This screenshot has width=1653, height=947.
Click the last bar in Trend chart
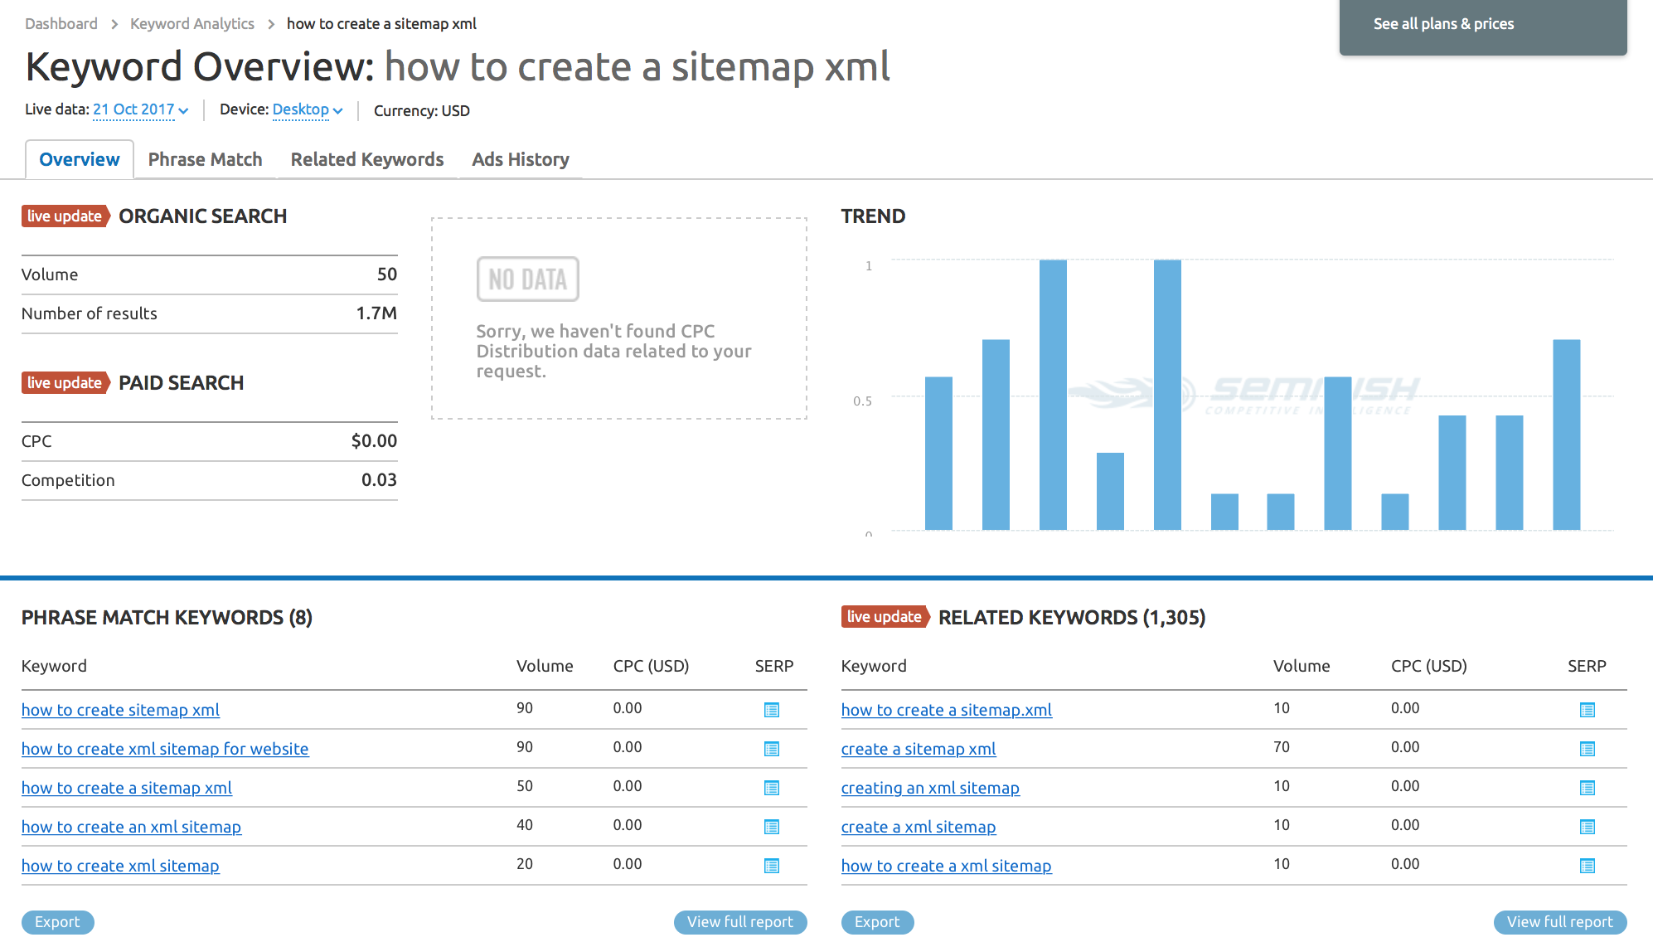coord(1565,435)
